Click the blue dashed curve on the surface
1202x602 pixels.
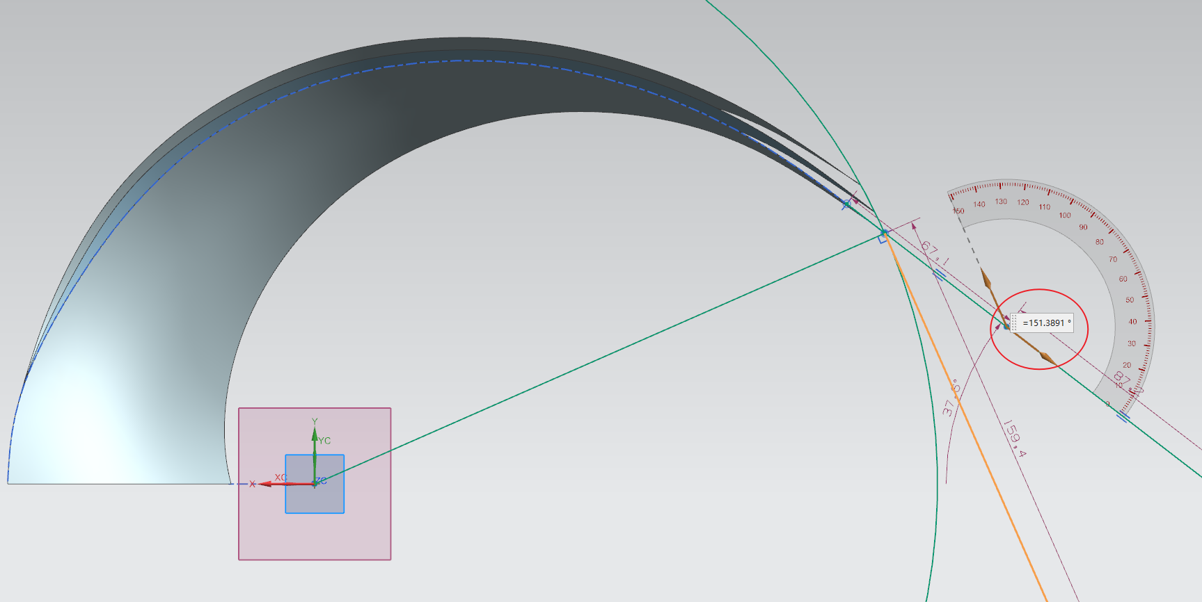coord(445,61)
